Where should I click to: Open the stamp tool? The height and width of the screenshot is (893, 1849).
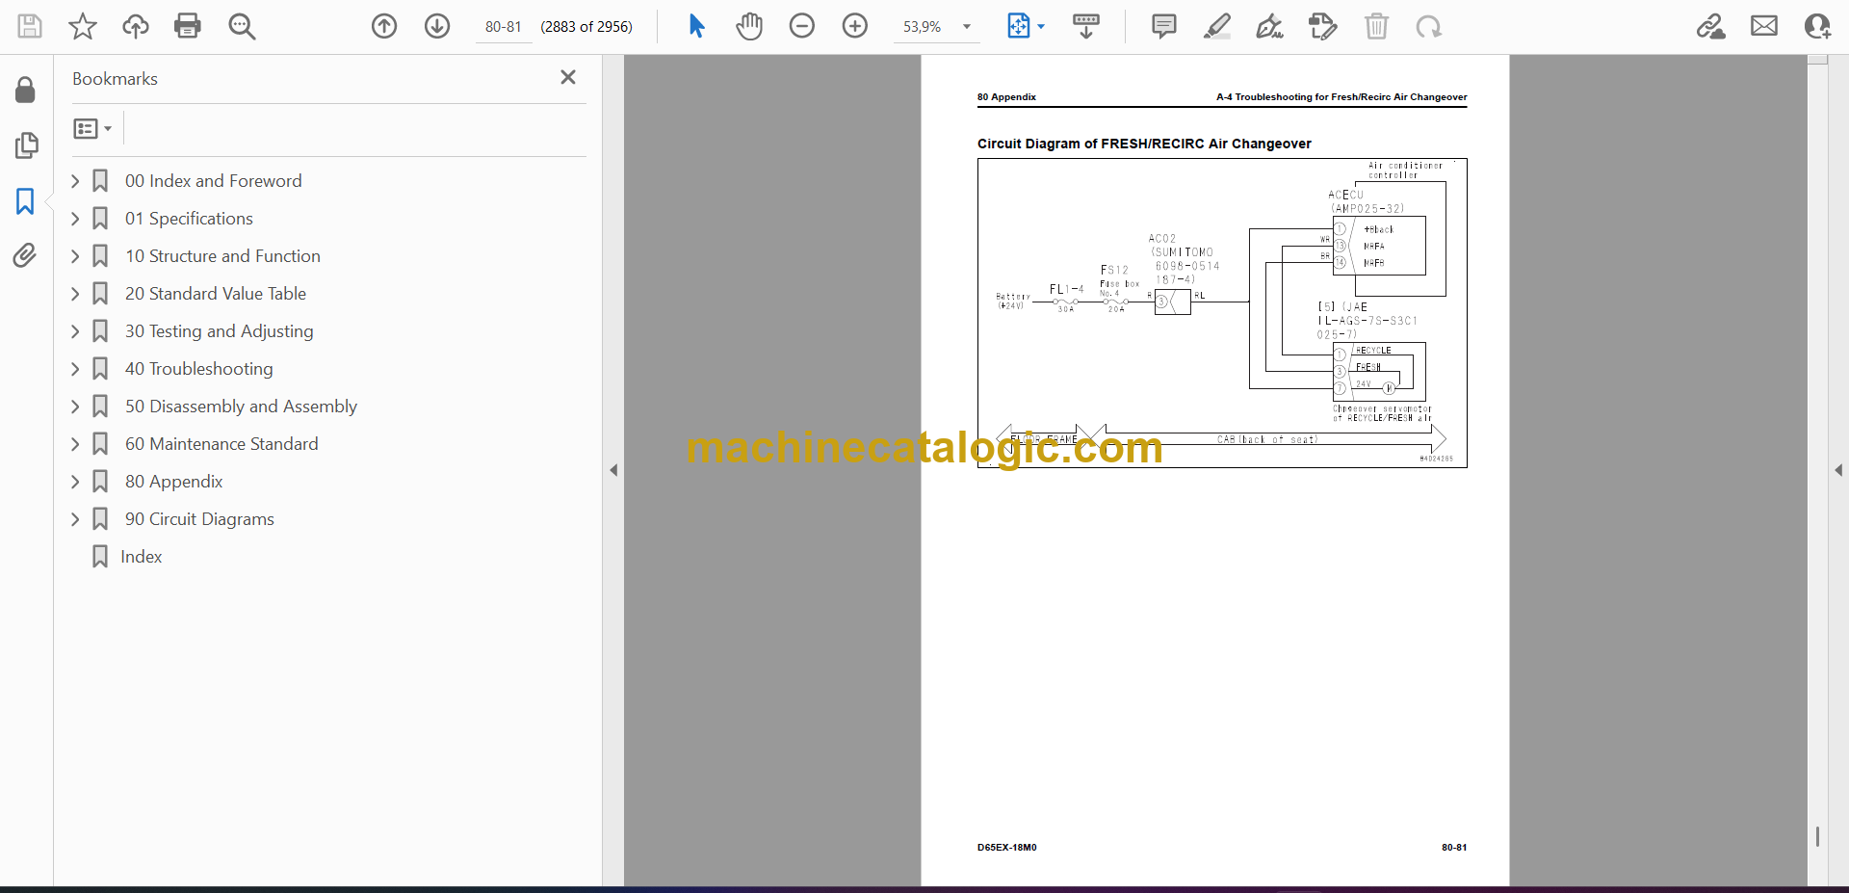point(1323,26)
